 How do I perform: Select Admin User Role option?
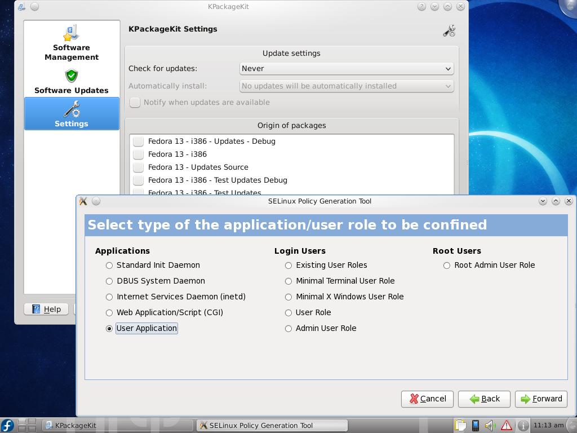321,329
